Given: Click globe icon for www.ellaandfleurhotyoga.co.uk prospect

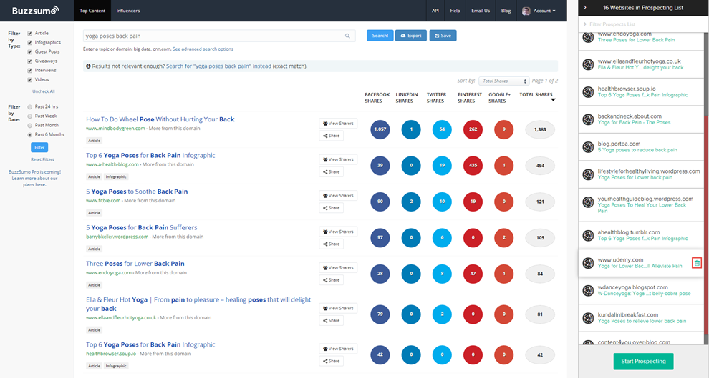Looking at the screenshot, I should point(588,64).
